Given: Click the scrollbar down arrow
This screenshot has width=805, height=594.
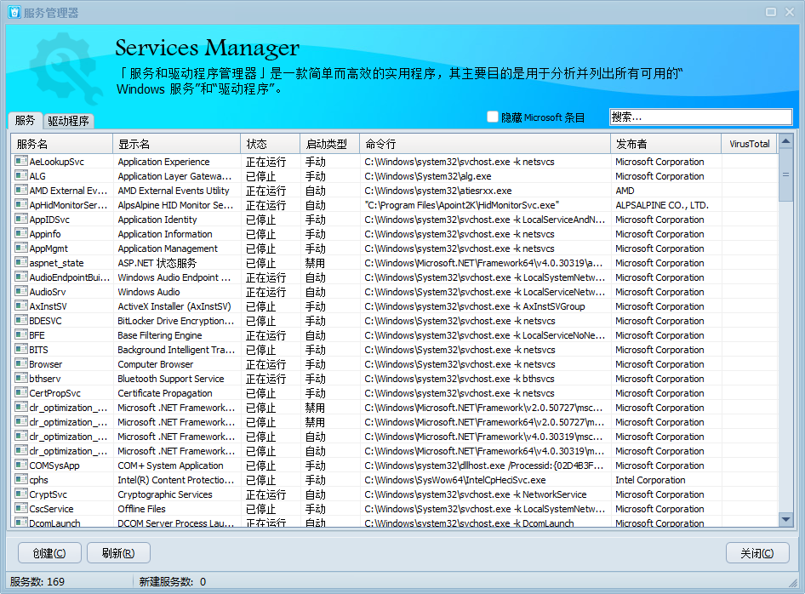Looking at the screenshot, I should point(785,518).
